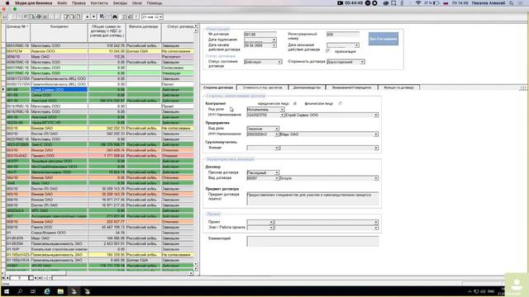Open the Правка menu
Screen dimensions: 529x297
point(79,3)
